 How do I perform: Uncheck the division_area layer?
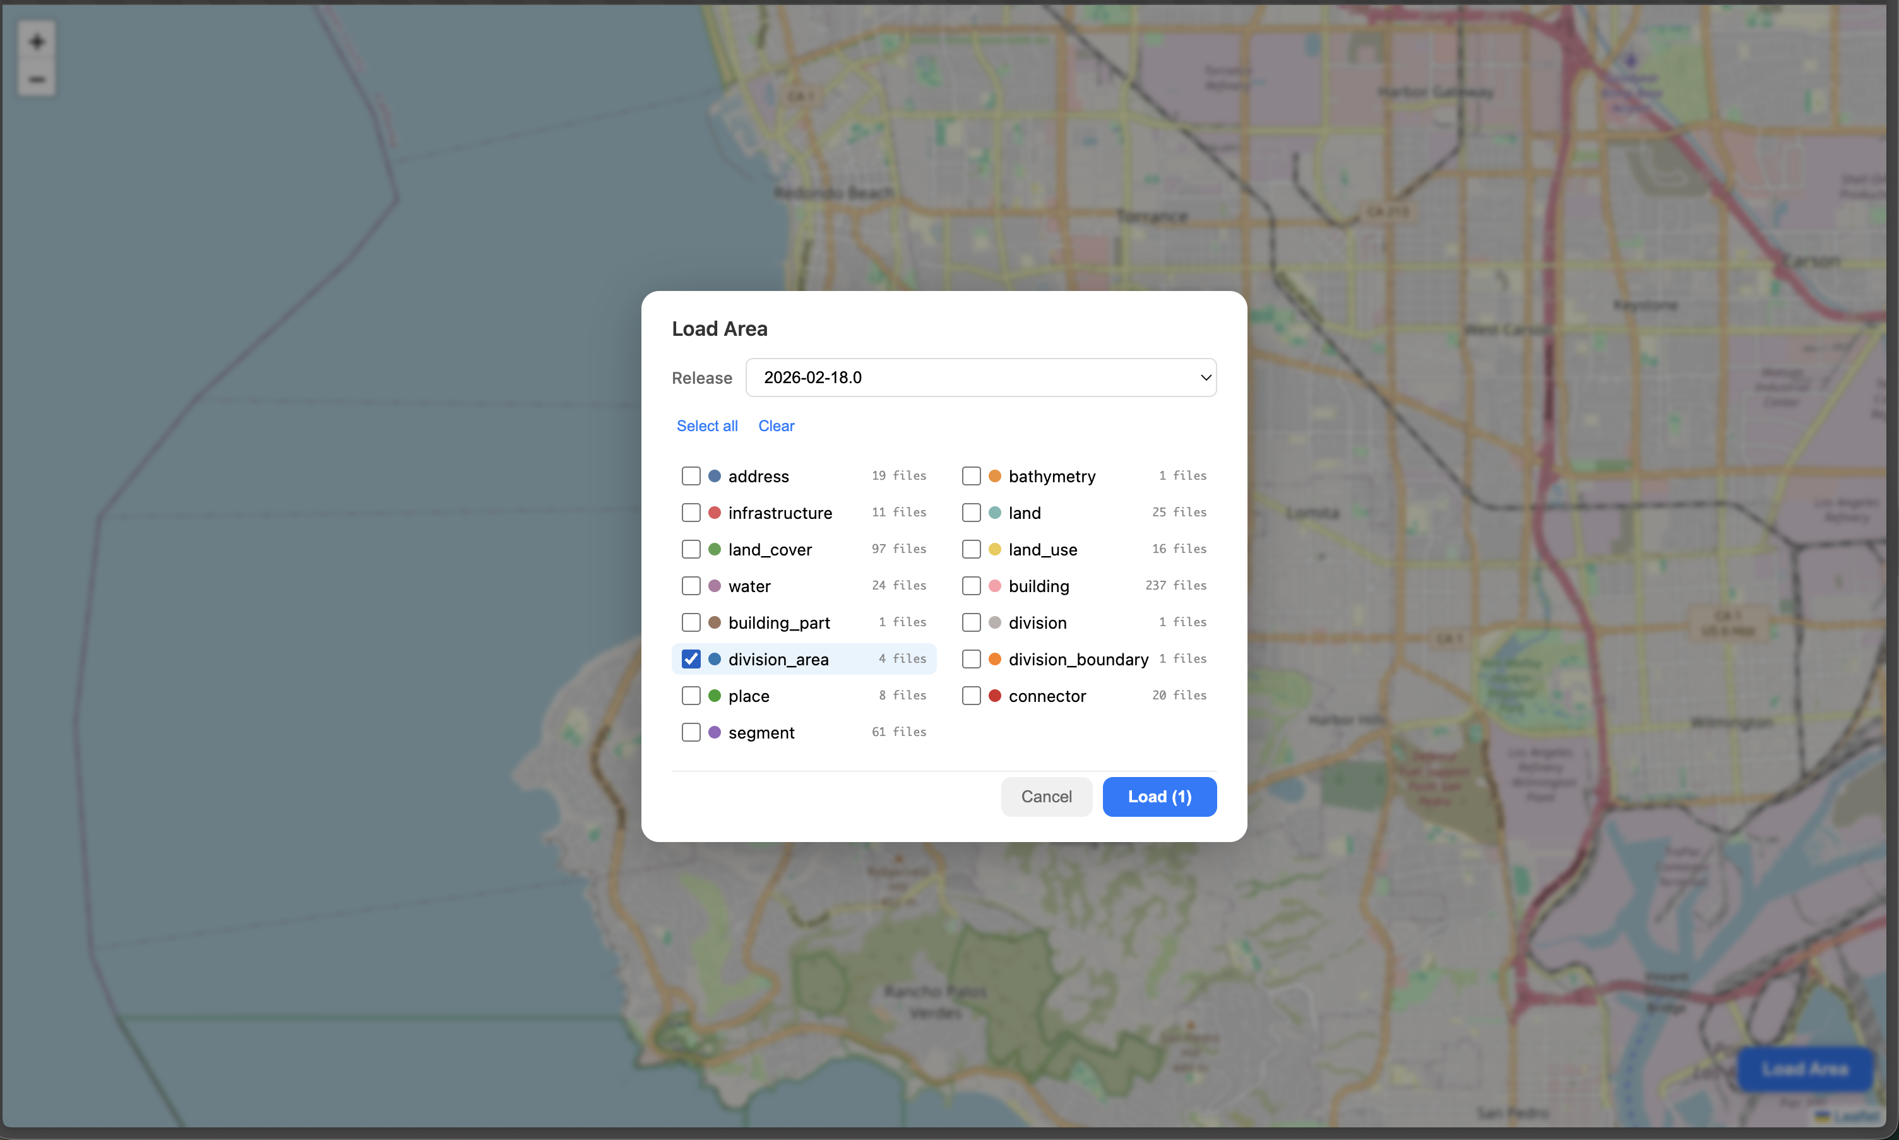pyautogui.click(x=691, y=658)
